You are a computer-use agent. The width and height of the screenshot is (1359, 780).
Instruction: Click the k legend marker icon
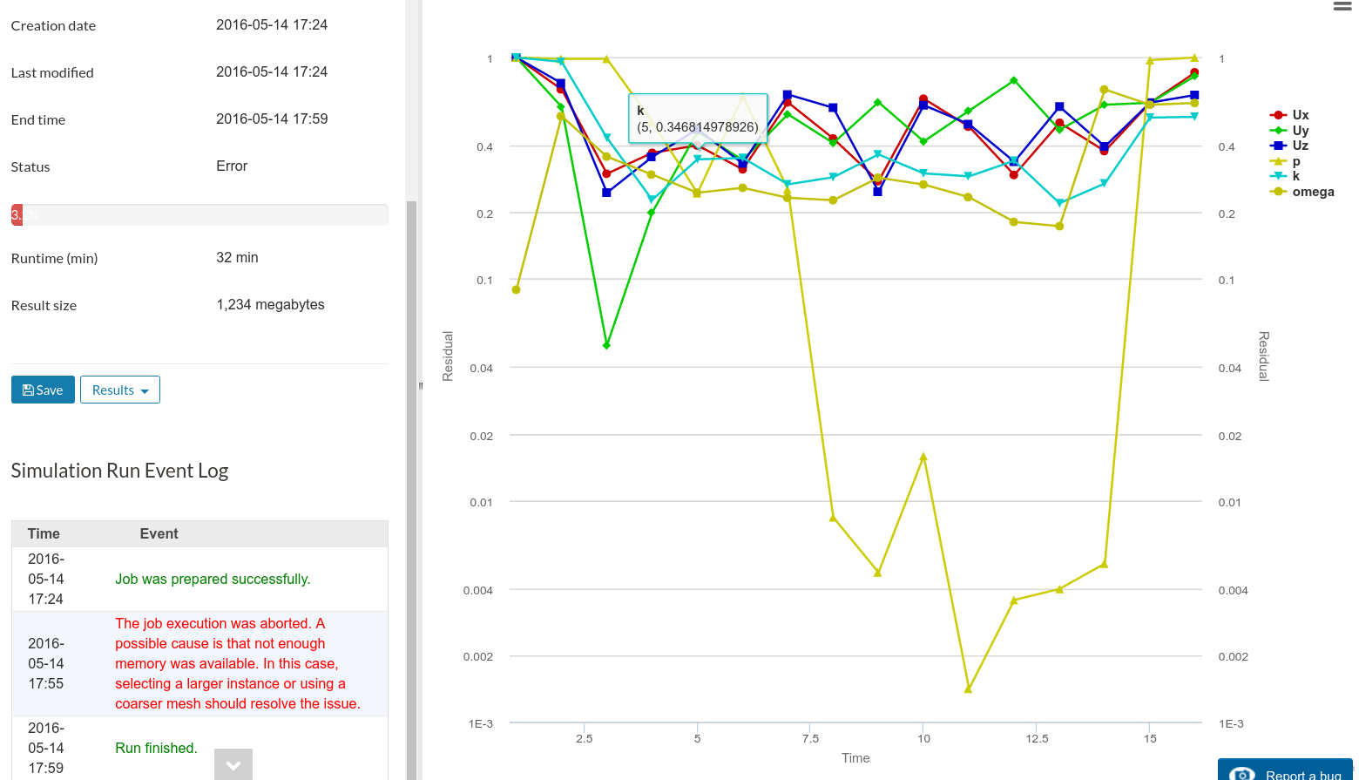click(x=1278, y=176)
